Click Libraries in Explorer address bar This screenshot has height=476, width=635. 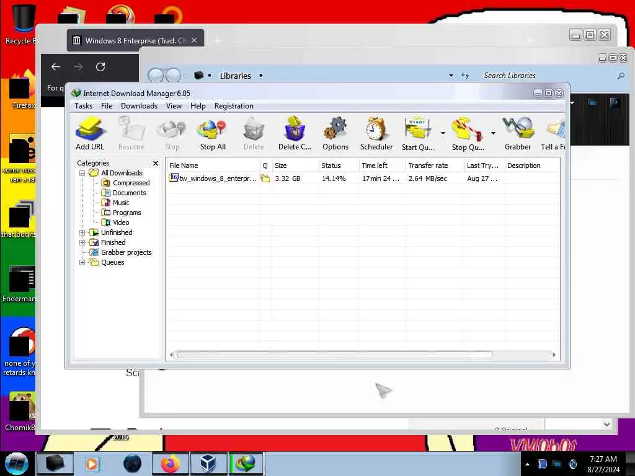tap(235, 76)
